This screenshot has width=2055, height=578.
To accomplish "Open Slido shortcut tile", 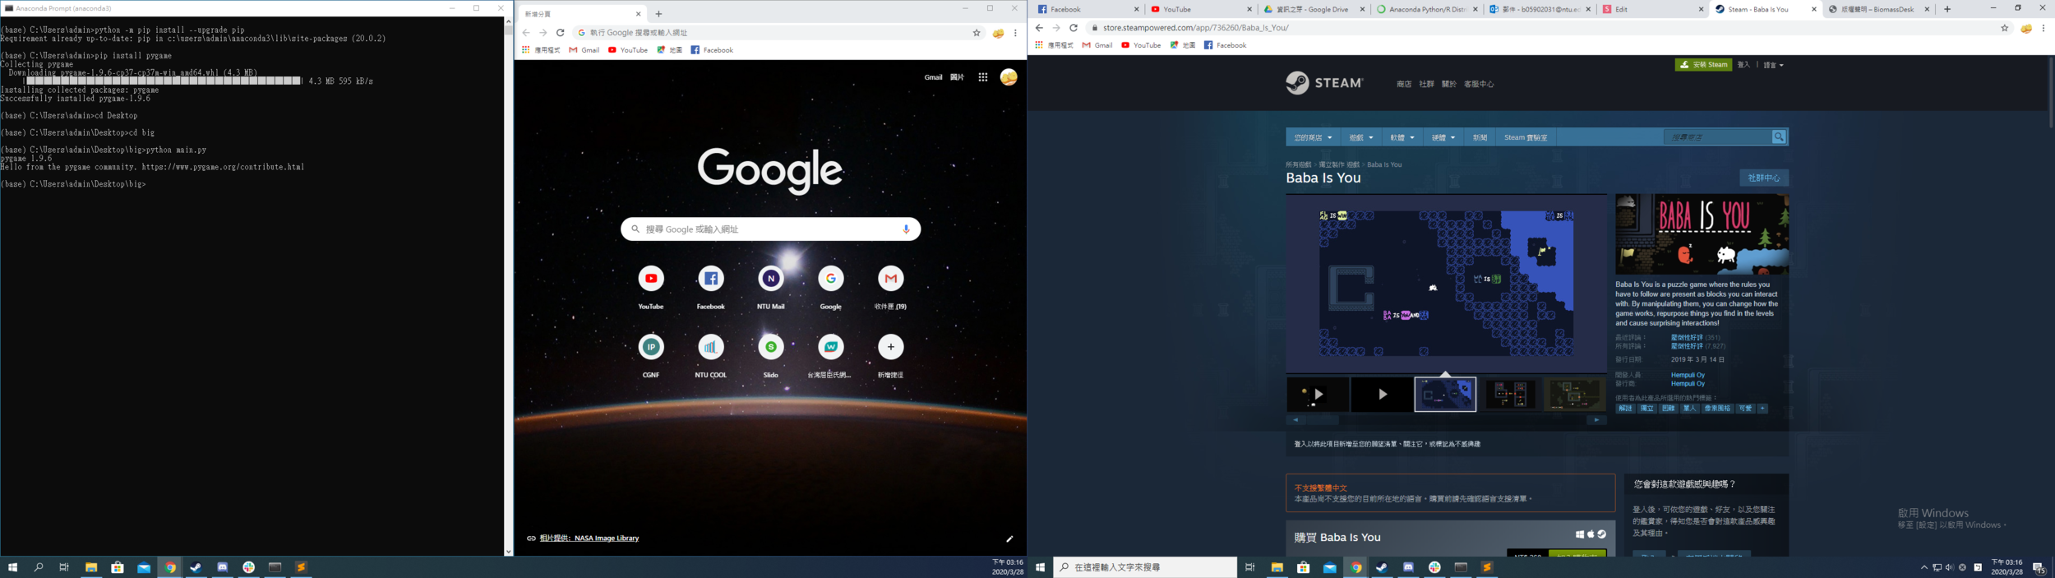I will 771,355.
